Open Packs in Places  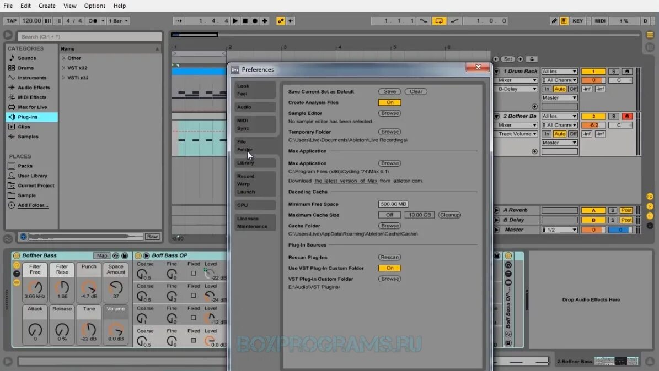pyautogui.click(x=25, y=166)
